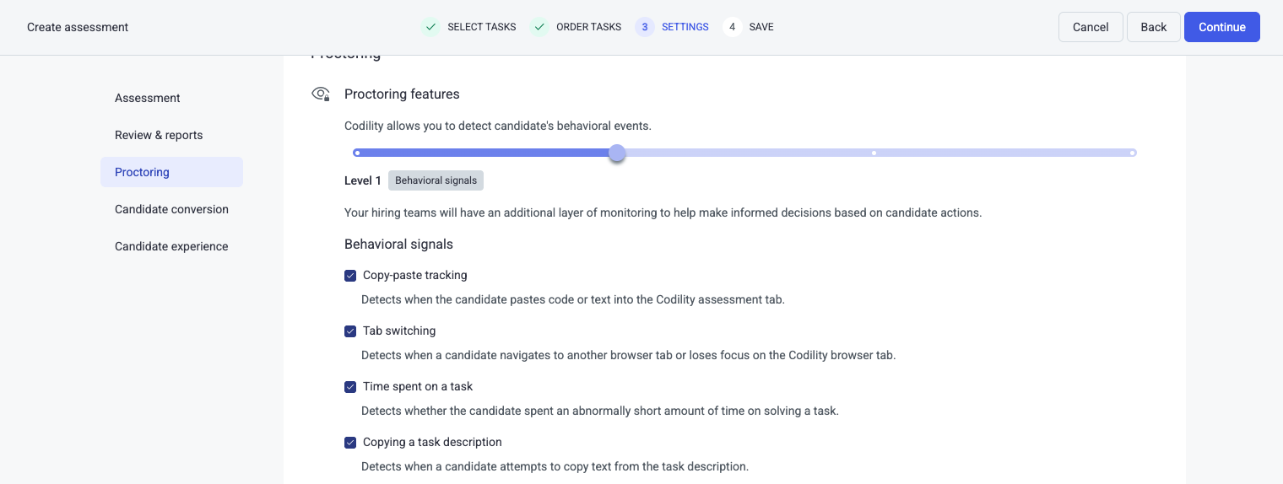The image size is (1283, 484).
Task: Click the Copy-paste tracking label text
Action: pyautogui.click(x=414, y=276)
